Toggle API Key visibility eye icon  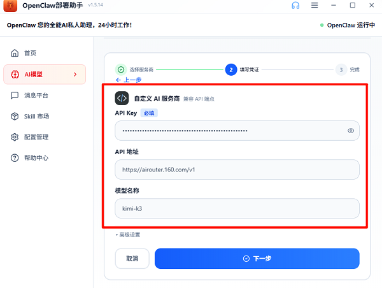(351, 131)
